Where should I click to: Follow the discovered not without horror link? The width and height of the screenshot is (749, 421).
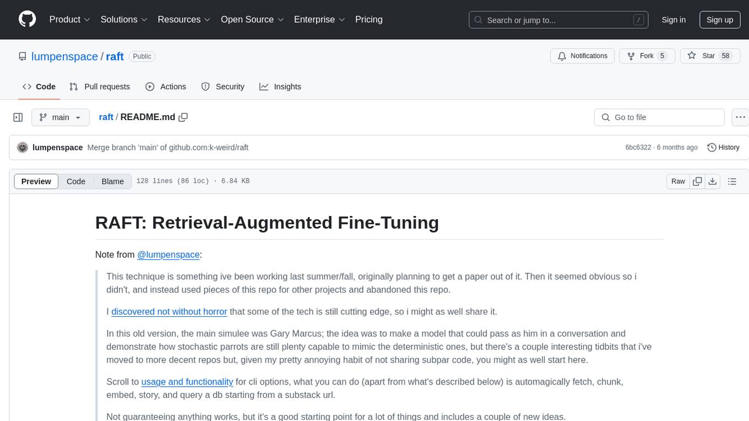[x=169, y=311]
